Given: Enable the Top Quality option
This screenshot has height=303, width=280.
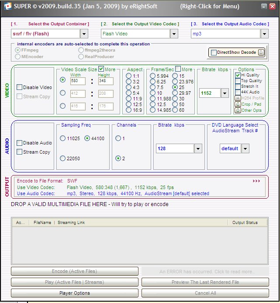Looking at the screenshot, I should 238,81.
